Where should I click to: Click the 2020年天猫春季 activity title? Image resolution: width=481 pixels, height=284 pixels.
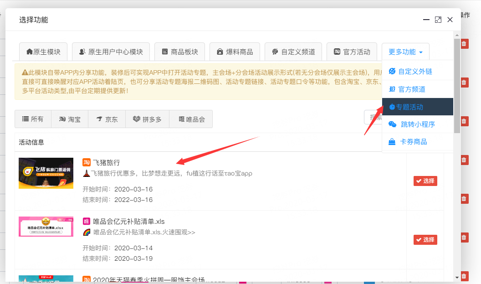pos(149,279)
